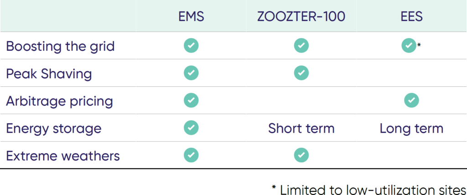Click the Short term cell text
Image resolution: width=467 pixels, height=195 pixels.
coord(301,128)
